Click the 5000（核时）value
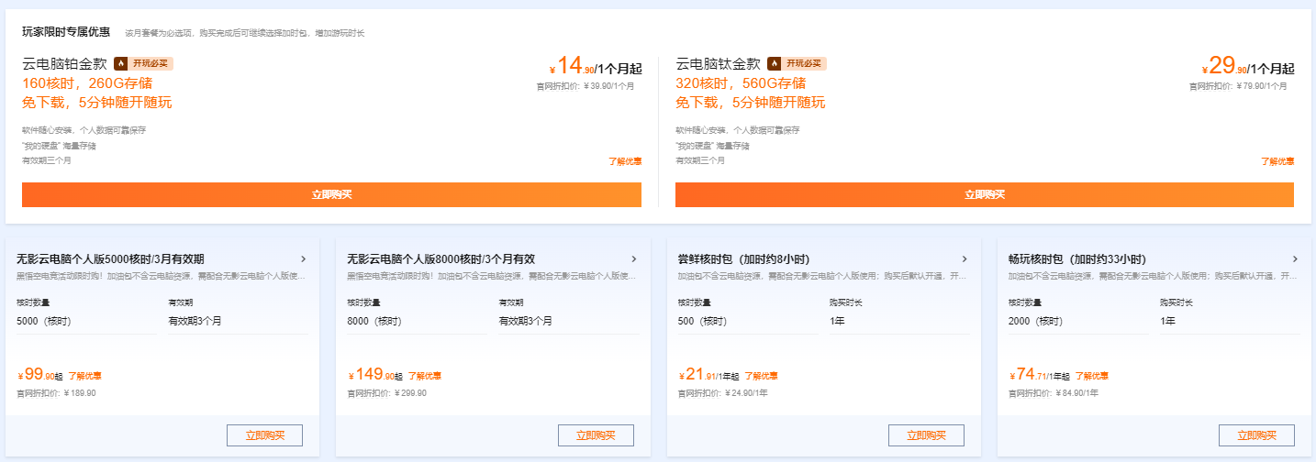1316x462 pixels. click(44, 321)
